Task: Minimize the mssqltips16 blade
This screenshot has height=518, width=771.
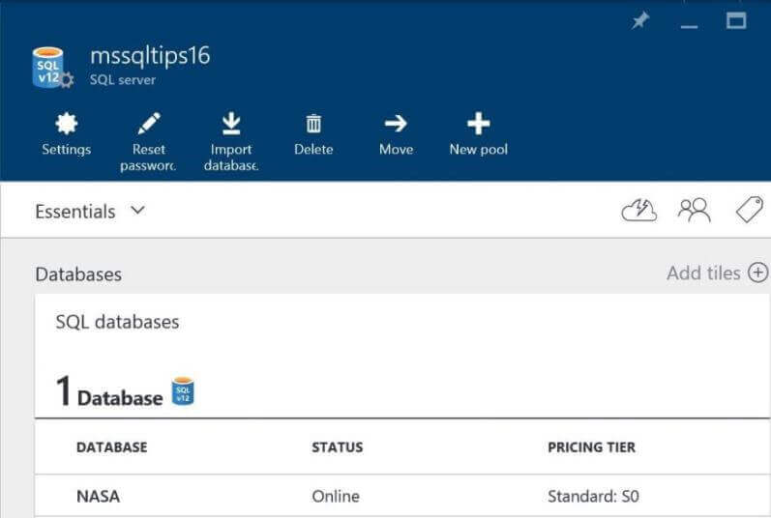Action: click(689, 26)
